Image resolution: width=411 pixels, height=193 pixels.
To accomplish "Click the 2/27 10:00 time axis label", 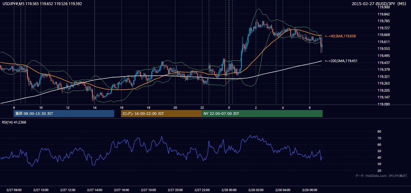I will (41, 190).
